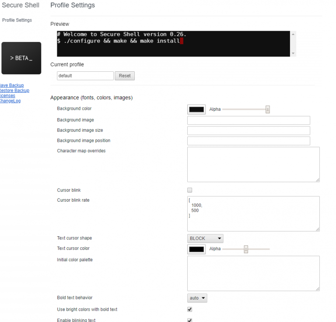The image size is (336, 322).
Task: Click the preview scrollbar down arrow
Action: (293, 53)
